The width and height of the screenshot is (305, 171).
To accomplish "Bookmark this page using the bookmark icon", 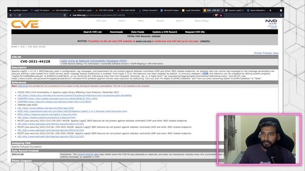I will point(65,15).
